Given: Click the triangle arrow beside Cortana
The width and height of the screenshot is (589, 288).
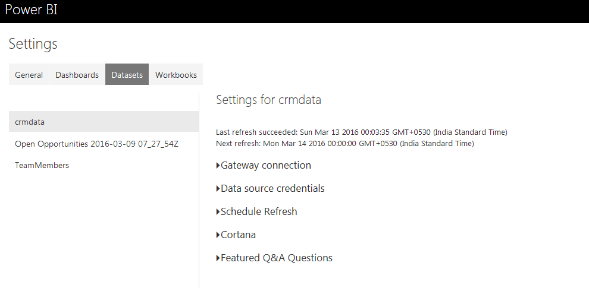Looking at the screenshot, I should coord(218,235).
